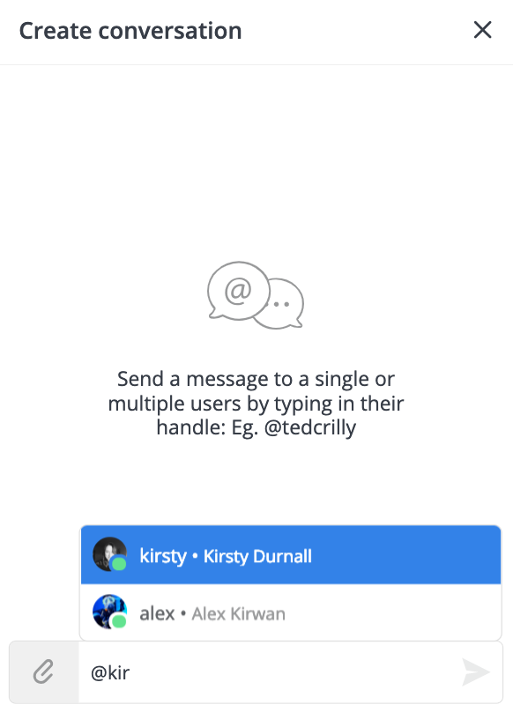Screen dimensions: 513x712
Task: Select the alex suggestion row
Action: pos(291,612)
